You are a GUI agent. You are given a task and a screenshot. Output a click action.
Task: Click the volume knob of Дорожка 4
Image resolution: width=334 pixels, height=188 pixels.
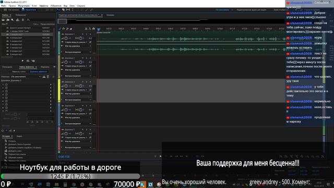tap(66, 110)
